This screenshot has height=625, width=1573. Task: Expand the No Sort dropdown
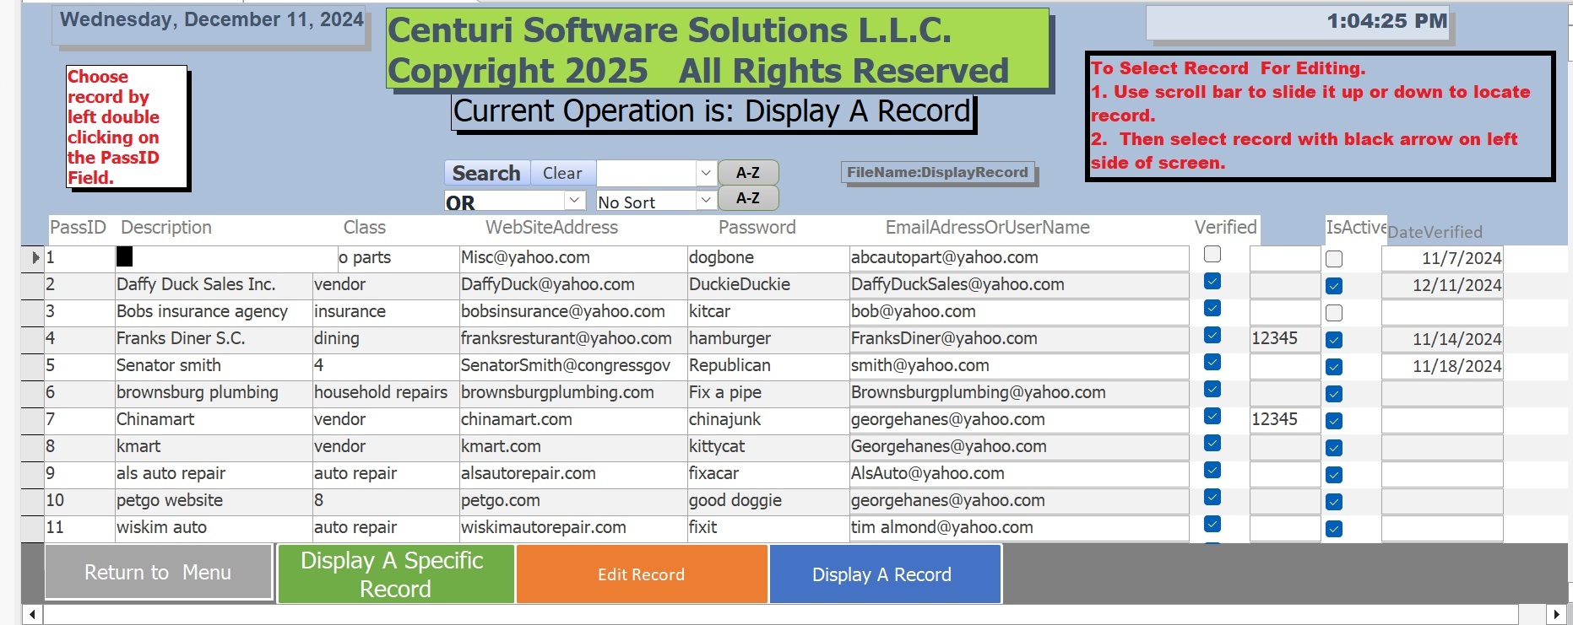point(706,201)
